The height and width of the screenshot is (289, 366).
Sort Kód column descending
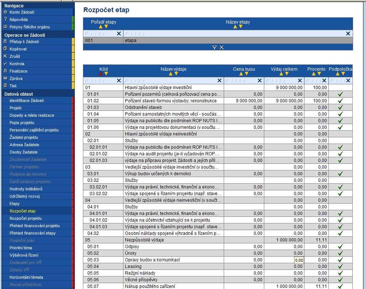click(x=106, y=74)
